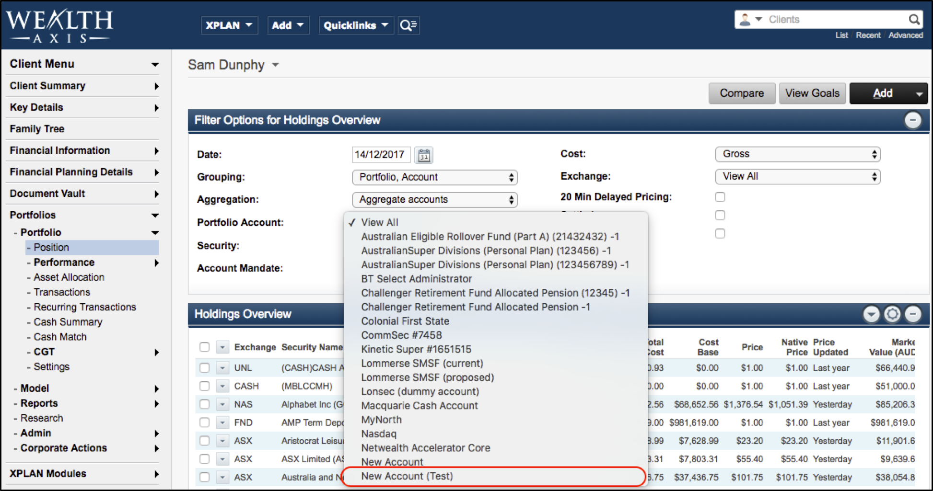This screenshot has width=933, height=491.
Task: Click the View Goals button
Action: [812, 93]
